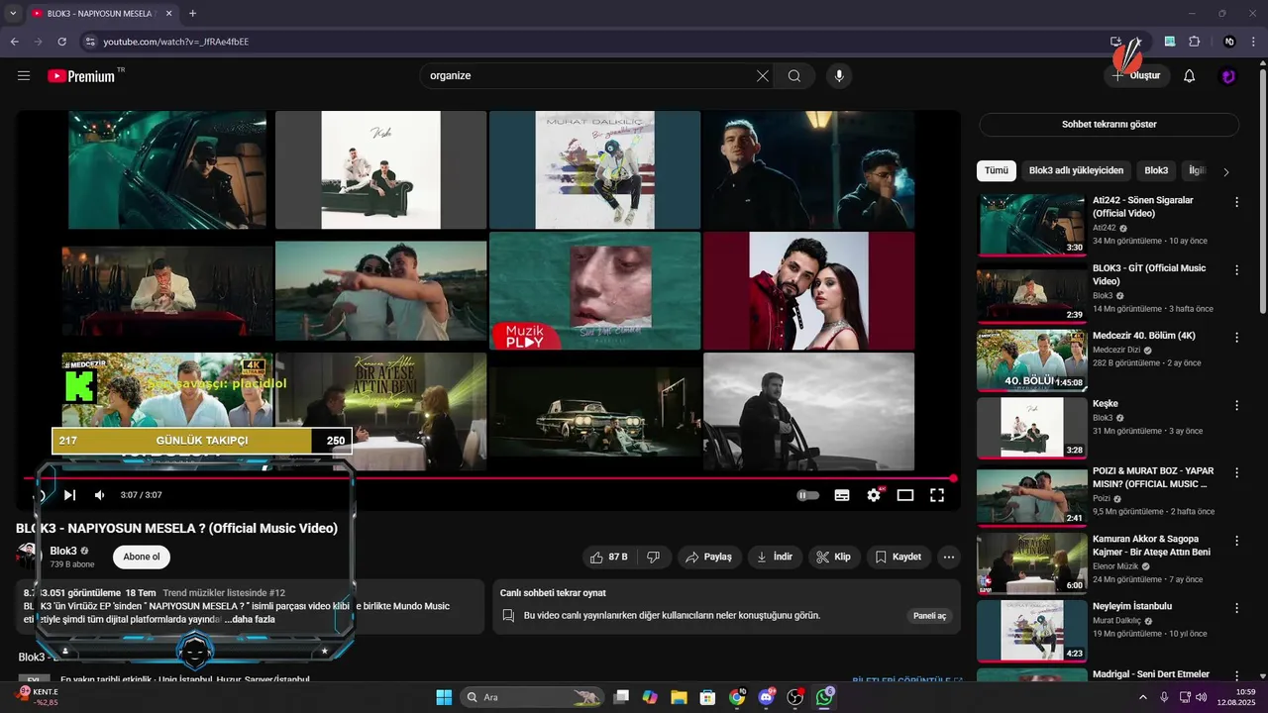Like the video with 87 B thumbs-up
The image size is (1268, 713).
608,557
